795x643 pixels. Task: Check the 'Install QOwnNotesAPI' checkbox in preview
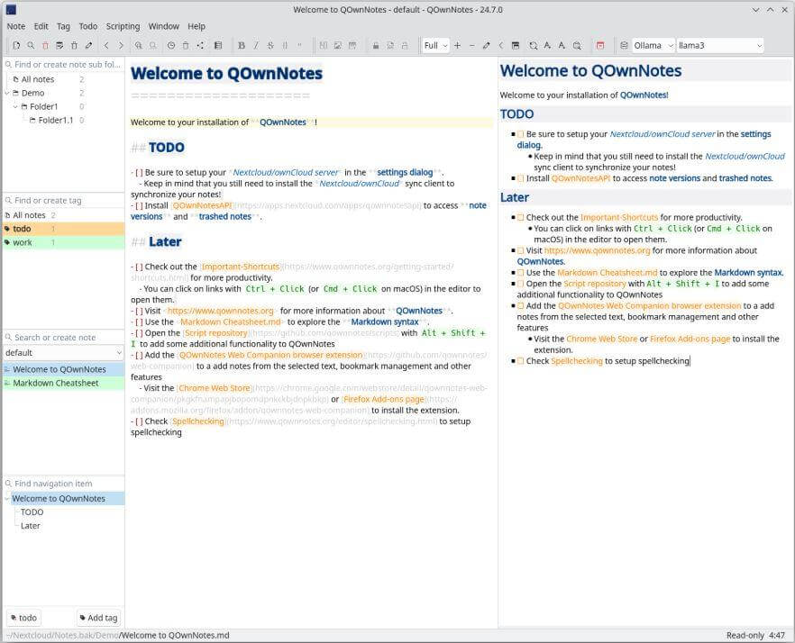(x=520, y=178)
